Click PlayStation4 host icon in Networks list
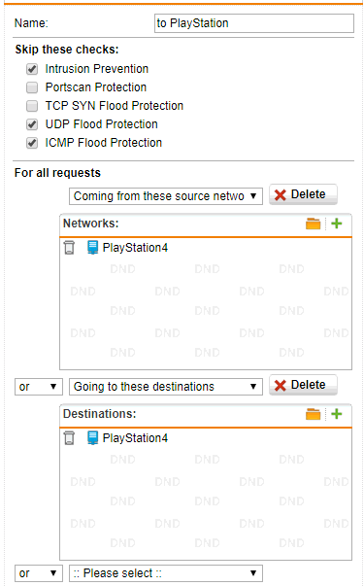The width and height of the screenshot is (364, 586). [x=92, y=248]
